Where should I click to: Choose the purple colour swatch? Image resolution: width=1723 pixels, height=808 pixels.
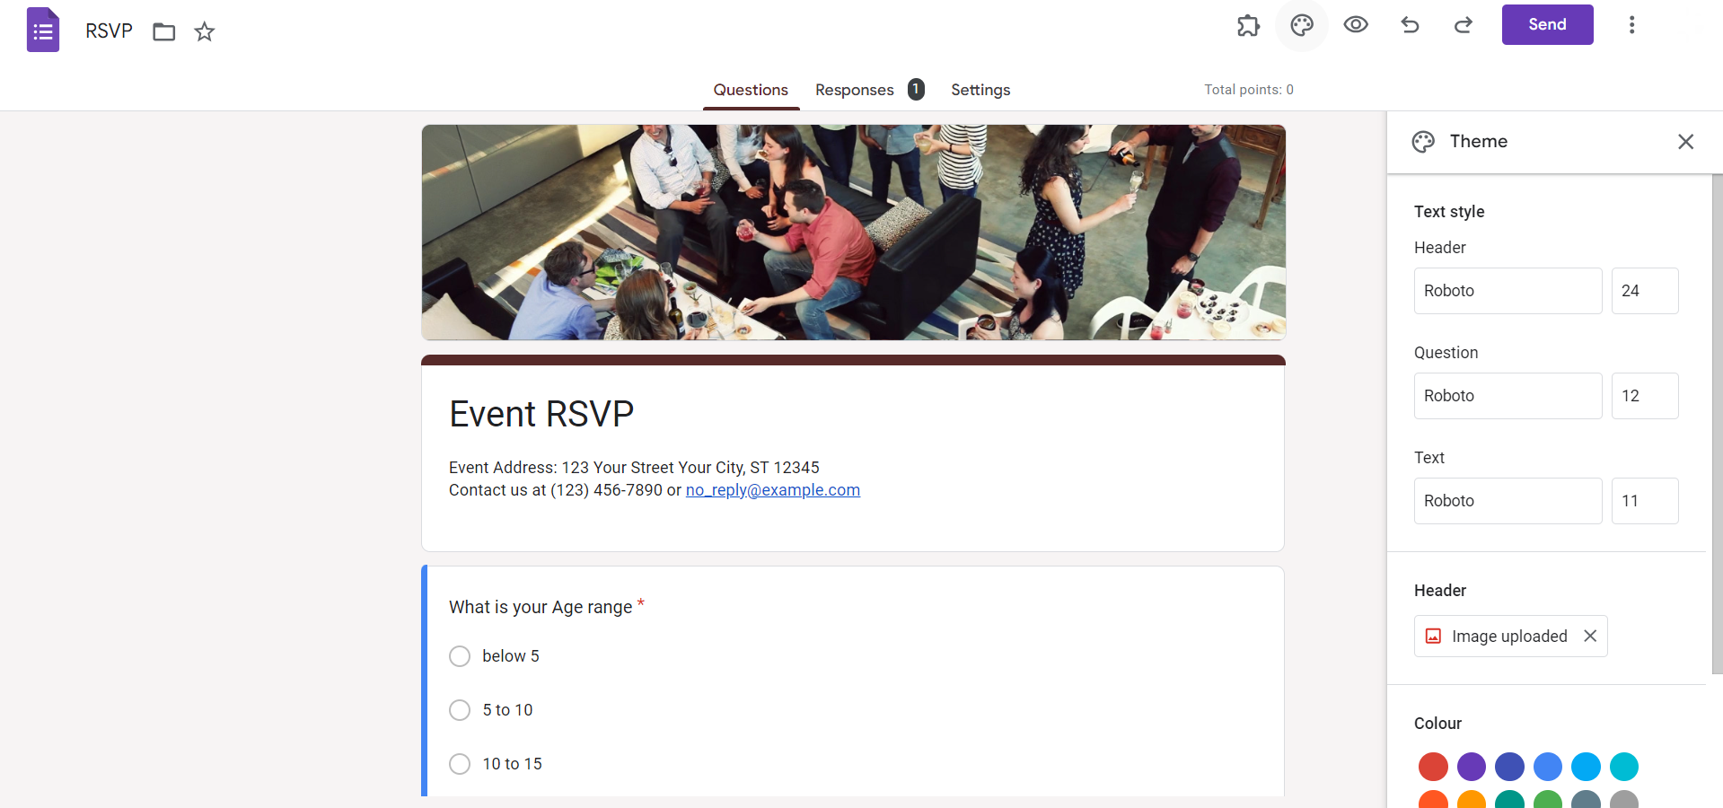coord(1471,767)
